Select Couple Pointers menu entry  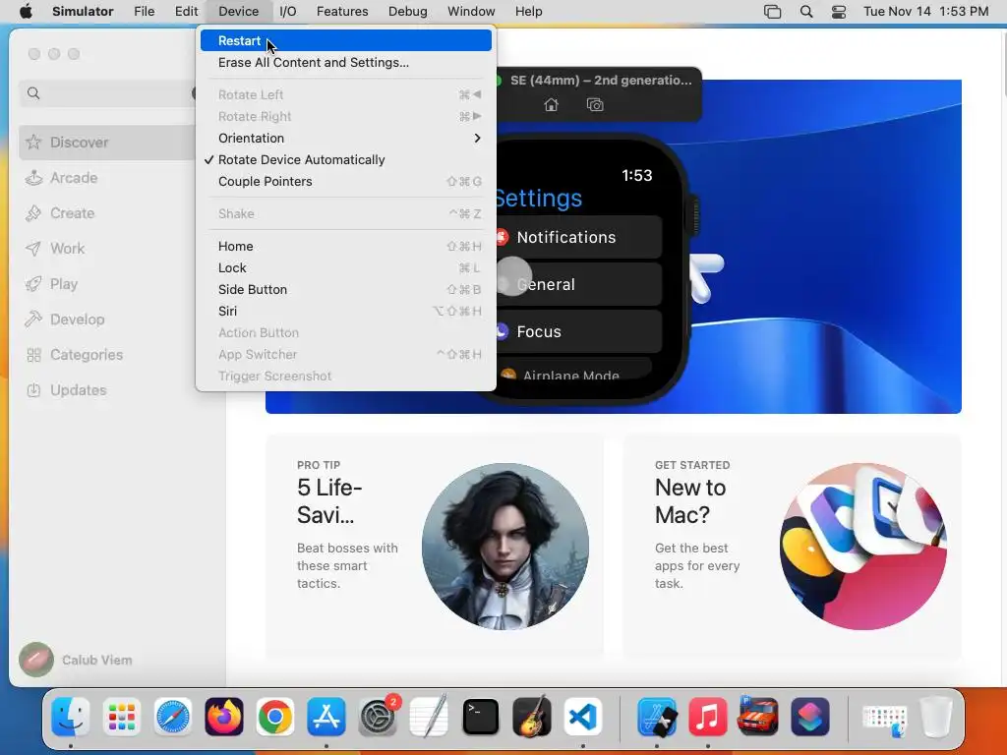point(345,182)
